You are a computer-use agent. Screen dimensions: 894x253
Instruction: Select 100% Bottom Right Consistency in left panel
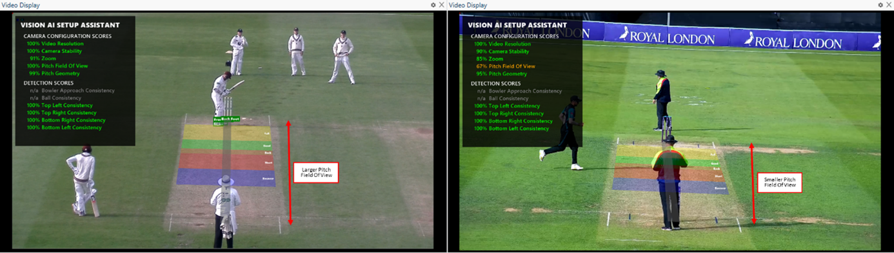66,120
